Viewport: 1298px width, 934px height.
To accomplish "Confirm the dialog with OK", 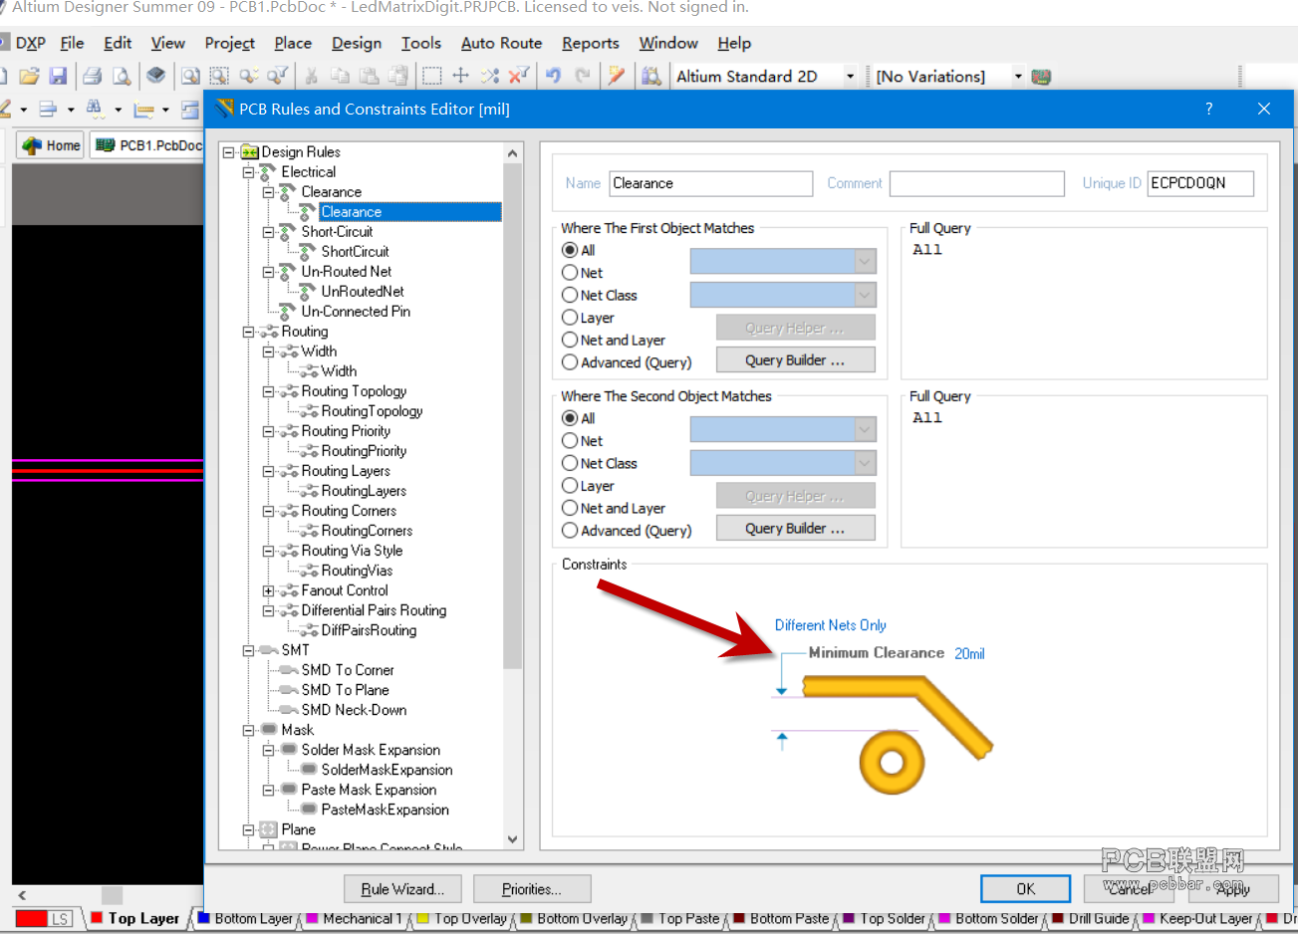I will point(1025,889).
